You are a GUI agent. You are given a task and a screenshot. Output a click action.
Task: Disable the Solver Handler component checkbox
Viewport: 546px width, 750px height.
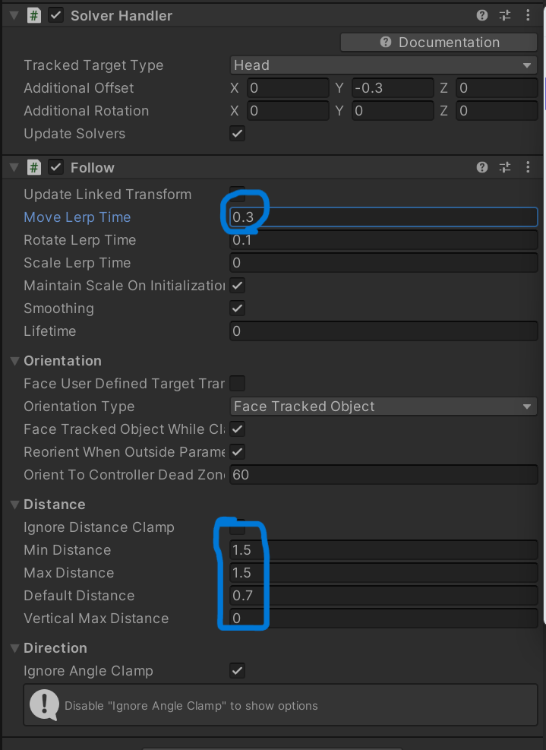click(x=55, y=15)
